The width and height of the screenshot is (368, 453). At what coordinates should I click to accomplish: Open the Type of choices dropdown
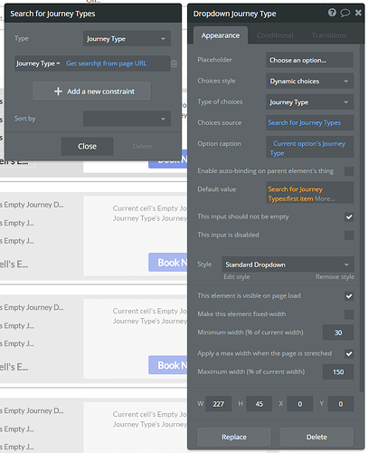tap(309, 102)
